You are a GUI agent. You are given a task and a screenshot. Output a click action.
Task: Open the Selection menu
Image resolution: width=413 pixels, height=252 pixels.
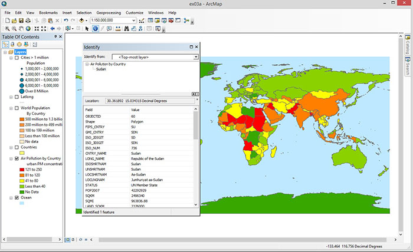coord(84,12)
